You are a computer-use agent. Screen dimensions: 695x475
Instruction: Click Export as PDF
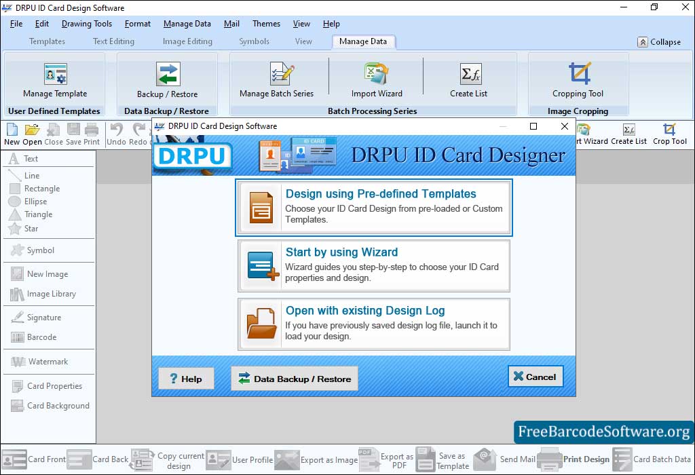(x=386, y=460)
